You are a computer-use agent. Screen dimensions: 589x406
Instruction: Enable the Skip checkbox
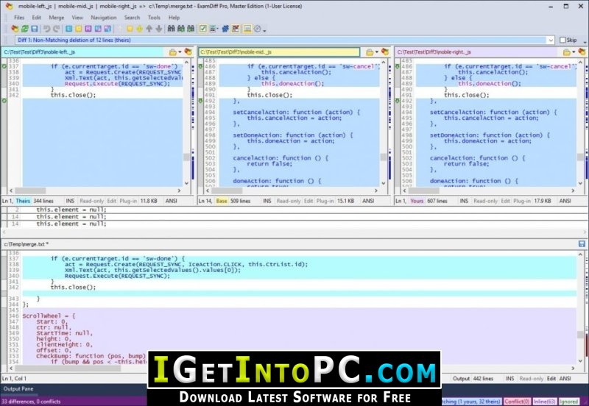click(x=562, y=40)
